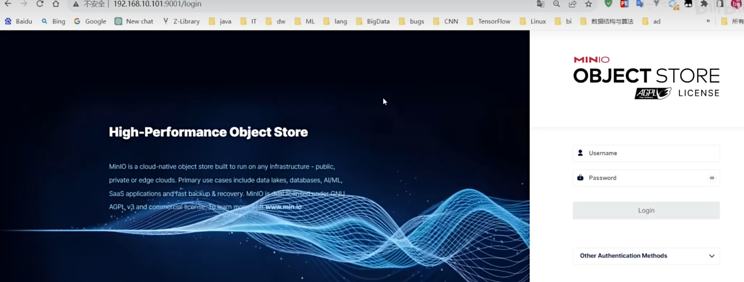Reload the page with the refresh icon

tap(40, 4)
